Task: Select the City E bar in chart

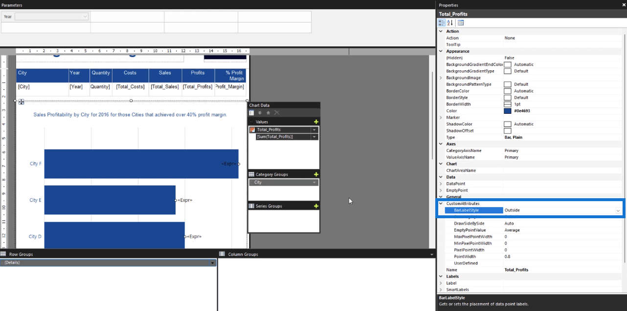Action: click(110, 200)
